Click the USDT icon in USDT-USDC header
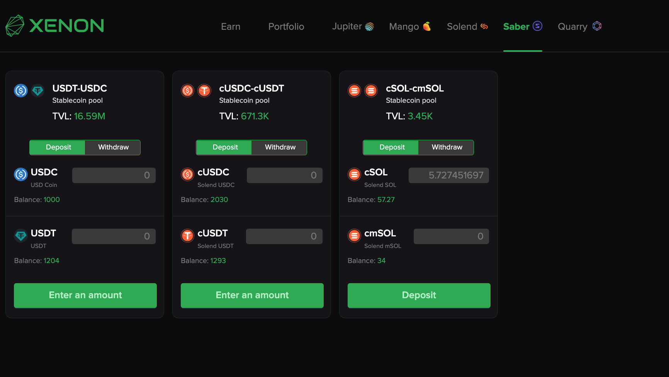This screenshot has height=377, width=669. click(37, 91)
